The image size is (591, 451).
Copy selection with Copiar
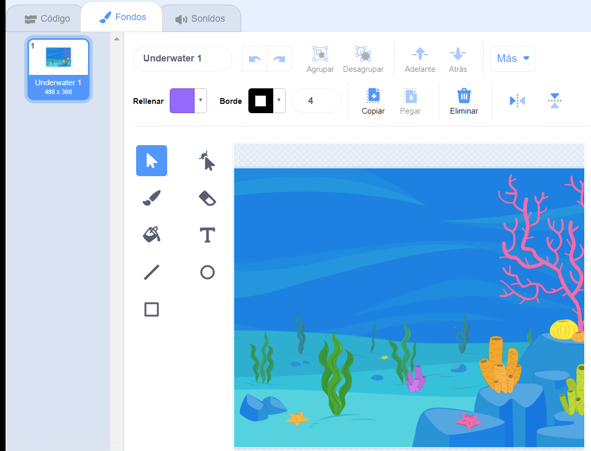pyautogui.click(x=373, y=101)
